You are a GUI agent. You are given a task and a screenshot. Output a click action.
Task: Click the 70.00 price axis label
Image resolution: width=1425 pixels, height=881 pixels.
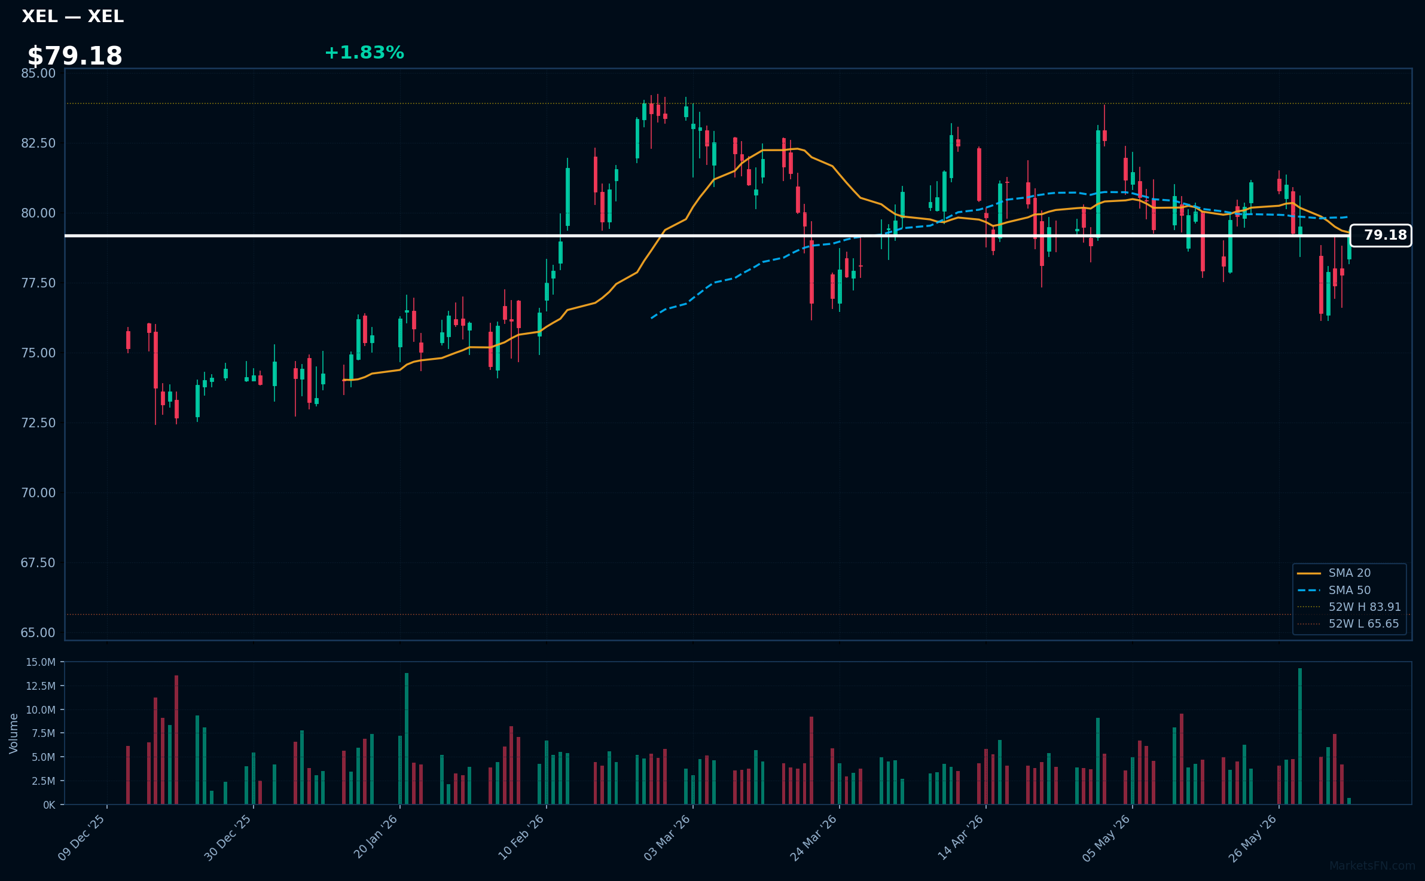(x=38, y=493)
